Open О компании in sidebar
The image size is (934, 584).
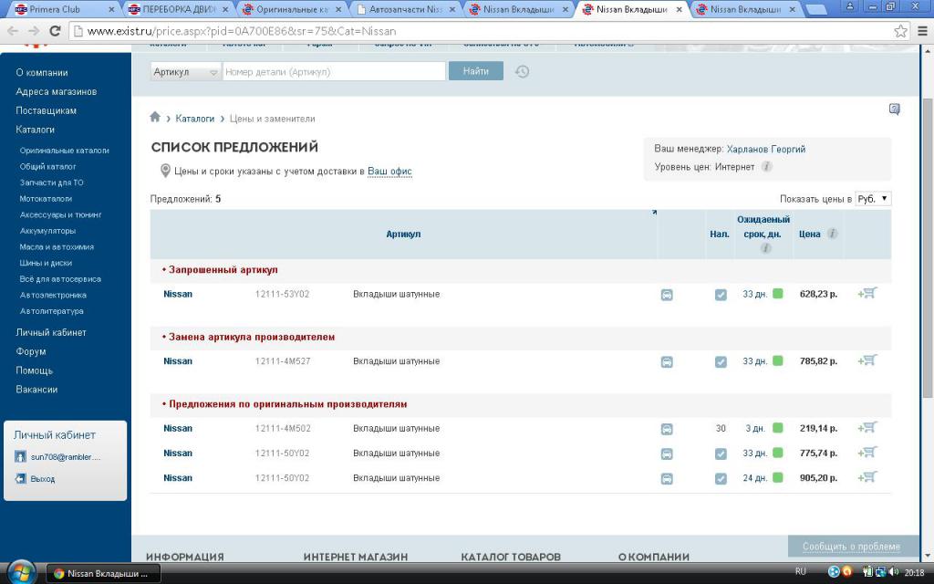42,73
